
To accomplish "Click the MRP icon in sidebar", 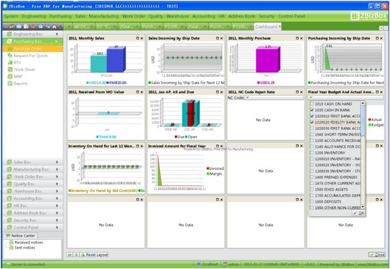I will (10, 77).
